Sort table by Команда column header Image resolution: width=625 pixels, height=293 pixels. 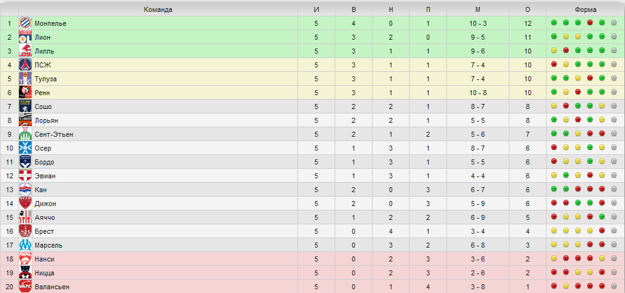point(158,10)
